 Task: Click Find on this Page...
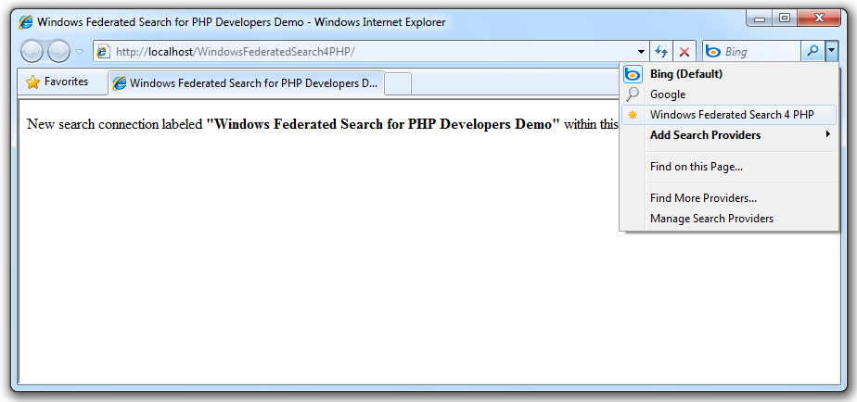click(x=729, y=167)
